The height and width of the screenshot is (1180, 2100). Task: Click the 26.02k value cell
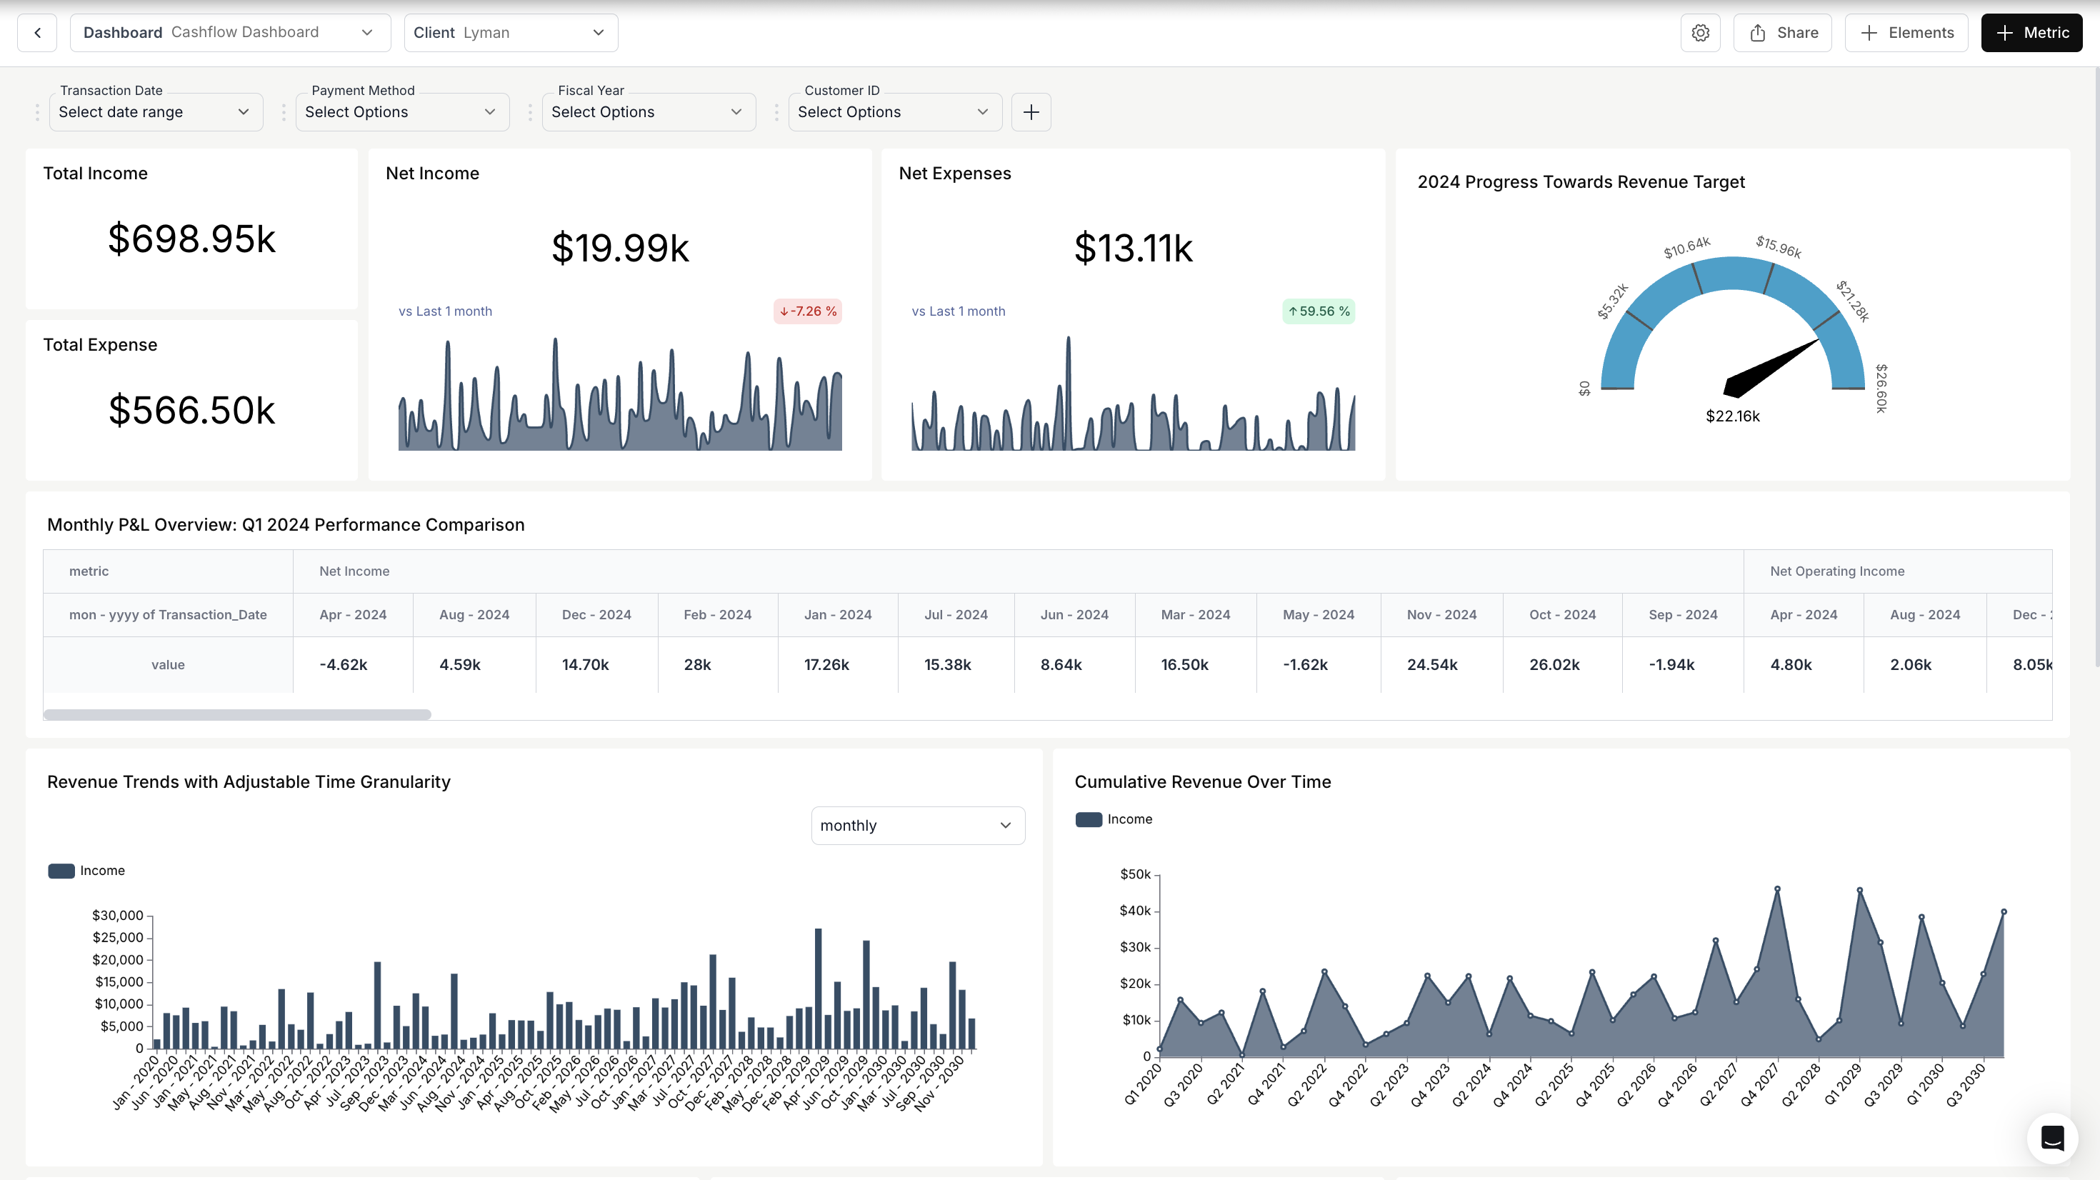point(1562,664)
